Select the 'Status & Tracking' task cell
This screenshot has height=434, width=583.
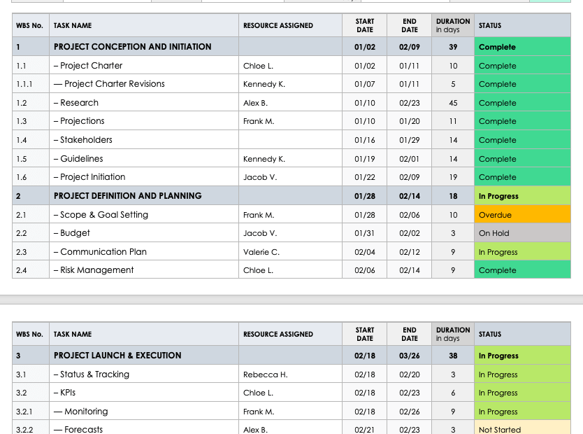pos(144,374)
